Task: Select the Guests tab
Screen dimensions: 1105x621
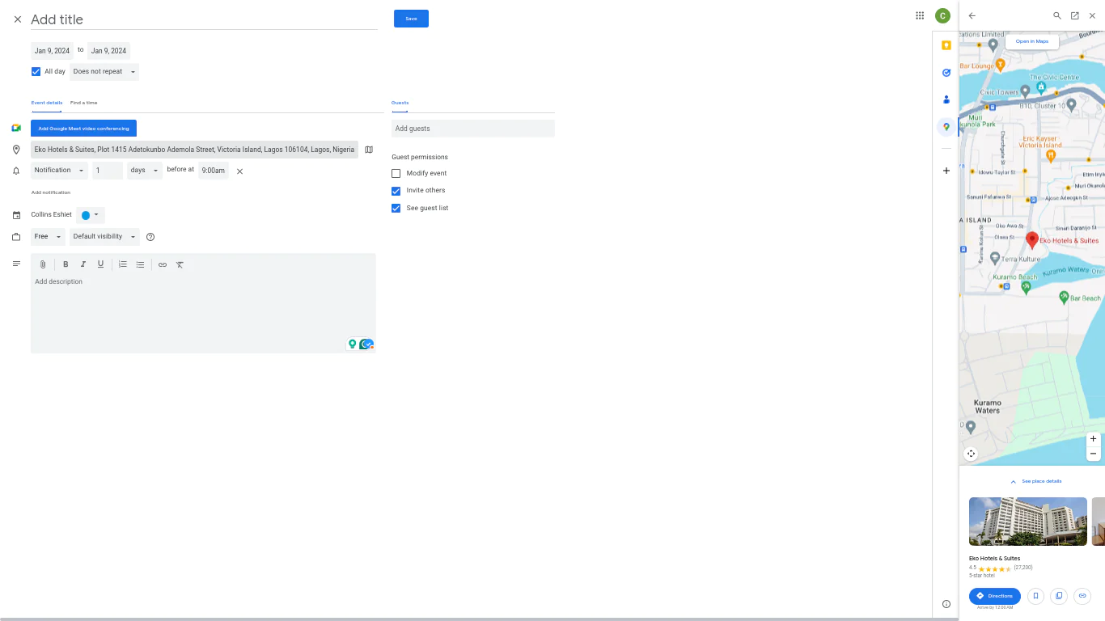Action: [400, 103]
